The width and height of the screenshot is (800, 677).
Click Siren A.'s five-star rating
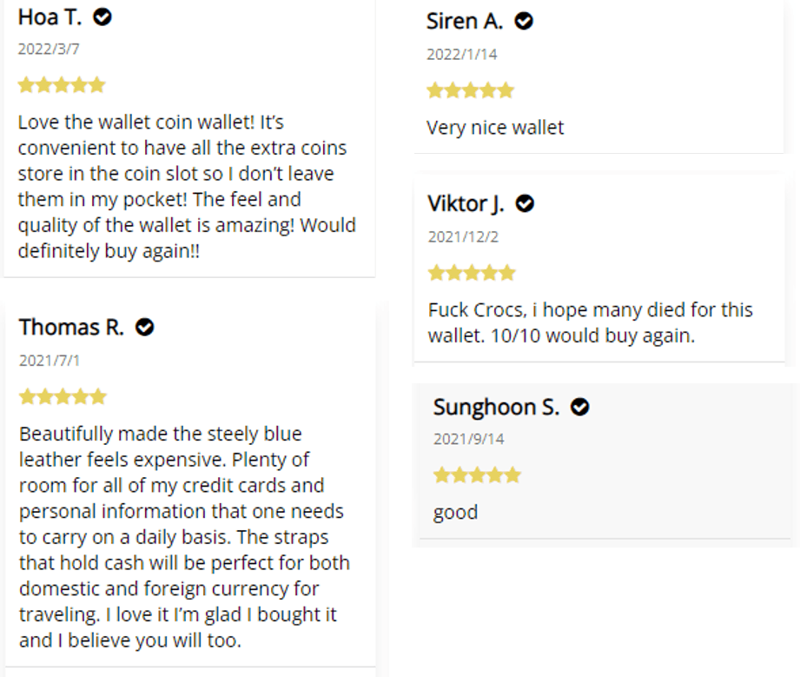(470, 90)
